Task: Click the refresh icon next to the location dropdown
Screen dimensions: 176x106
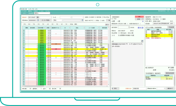Action: pos(51,13)
